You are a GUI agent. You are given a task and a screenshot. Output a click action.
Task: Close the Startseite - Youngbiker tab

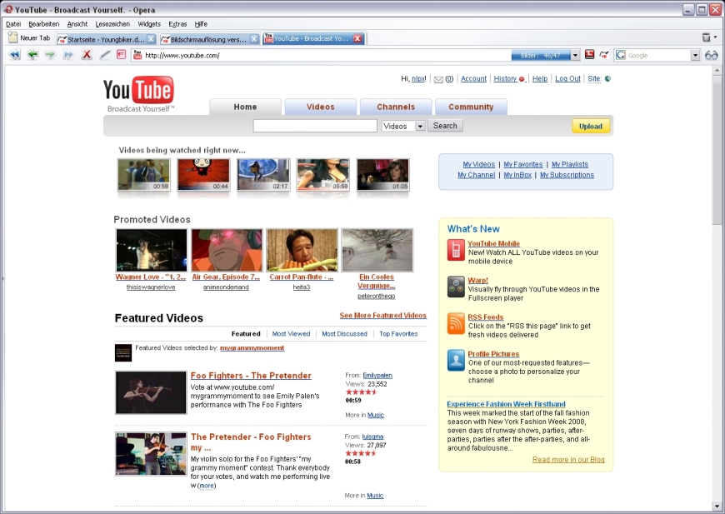151,39
